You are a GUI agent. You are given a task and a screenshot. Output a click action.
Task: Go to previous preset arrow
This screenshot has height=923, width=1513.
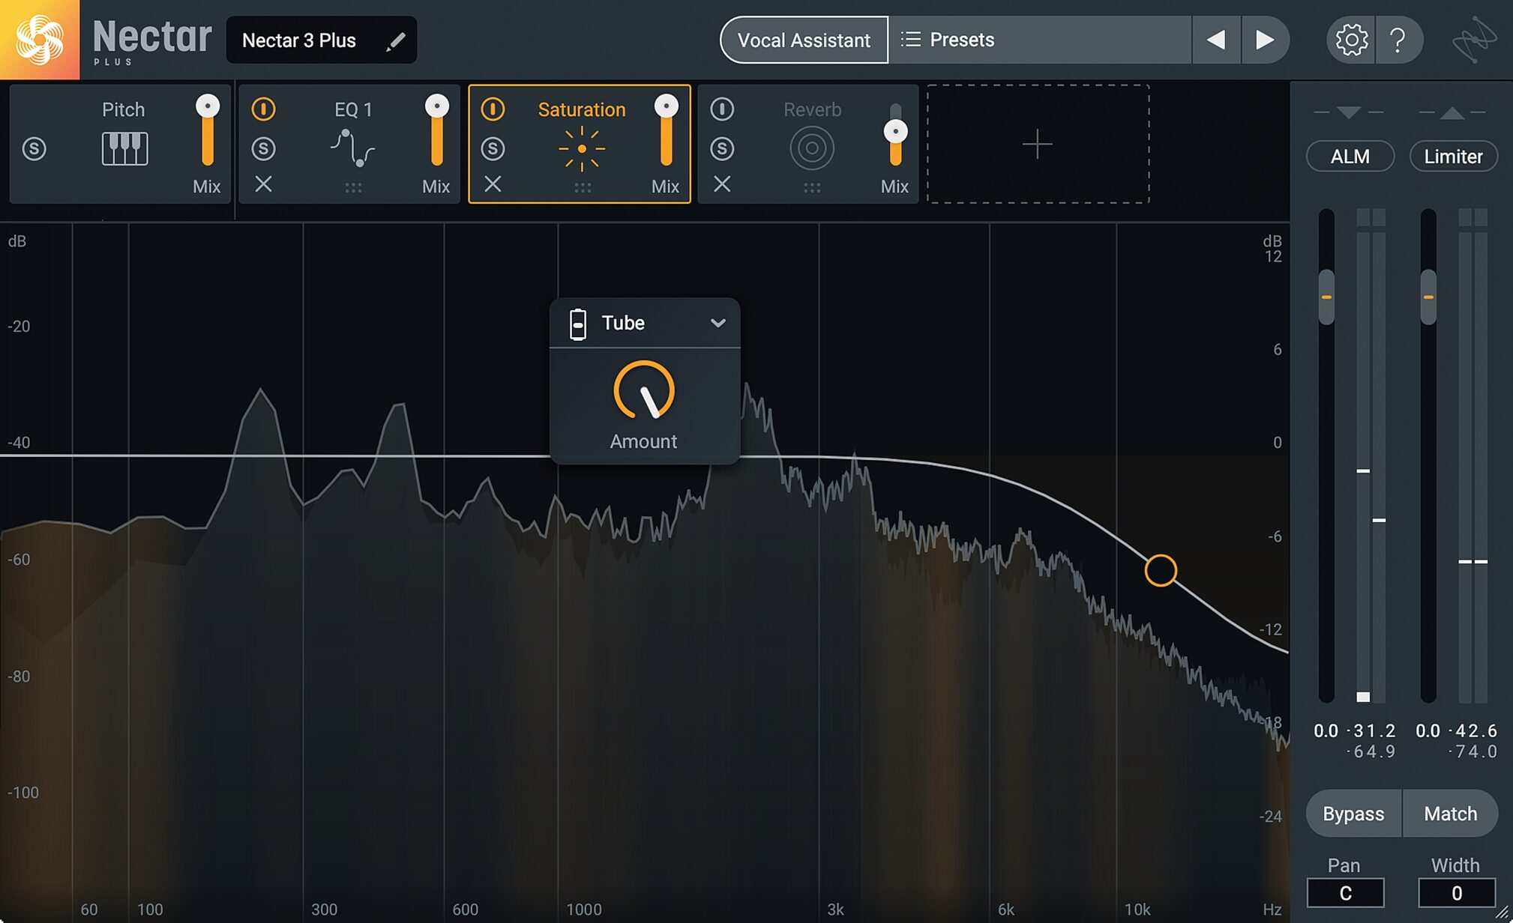1216,40
